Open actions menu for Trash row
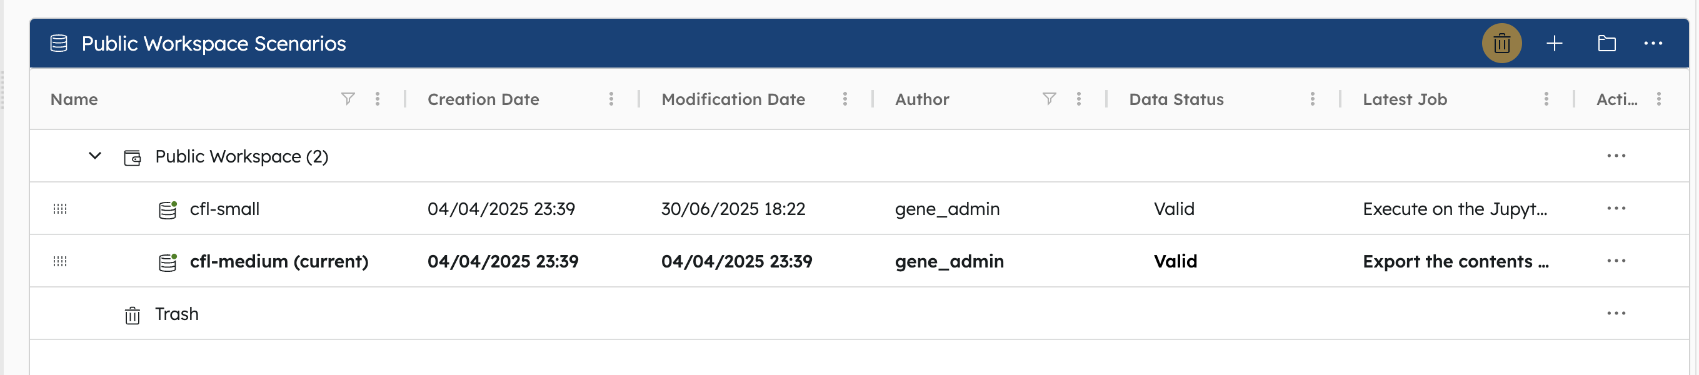The height and width of the screenshot is (375, 1699). tap(1616, 313)
